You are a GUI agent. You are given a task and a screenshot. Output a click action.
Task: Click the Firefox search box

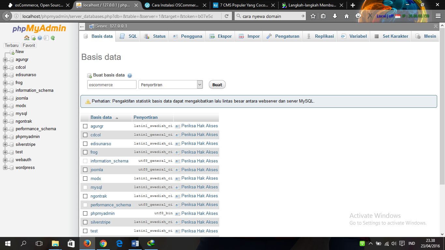[x=270, y=16]
